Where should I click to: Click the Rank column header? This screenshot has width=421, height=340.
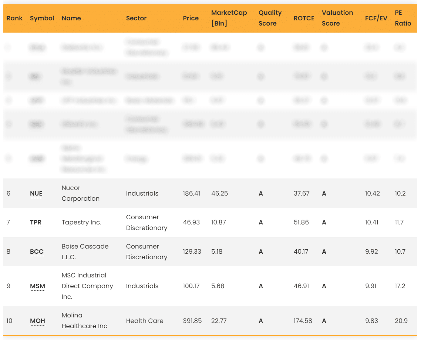[x=14, y=18]
